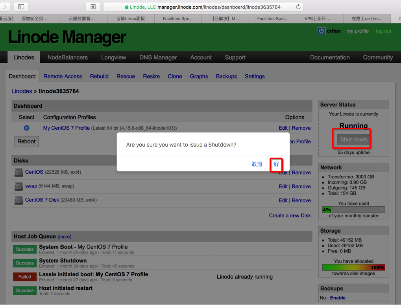Click the Failed status badge for Lassie boot
The width and height of the screenshot is (401, 305).
click(25, 277)
